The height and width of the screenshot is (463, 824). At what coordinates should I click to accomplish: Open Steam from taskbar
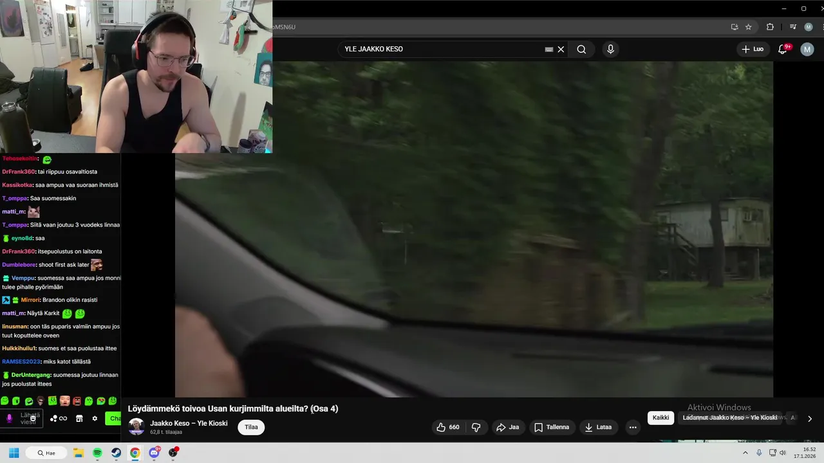(116, 453)
